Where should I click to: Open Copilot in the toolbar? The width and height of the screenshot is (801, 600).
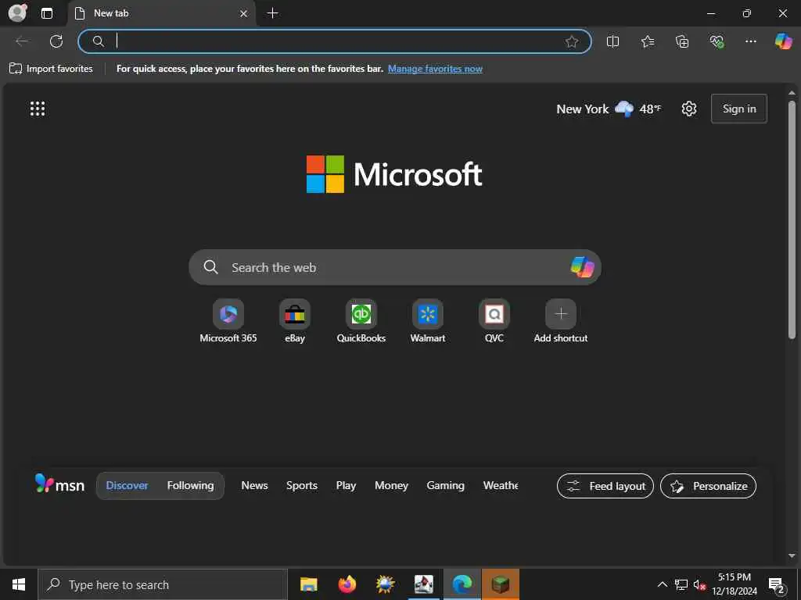tap(783, 41)
